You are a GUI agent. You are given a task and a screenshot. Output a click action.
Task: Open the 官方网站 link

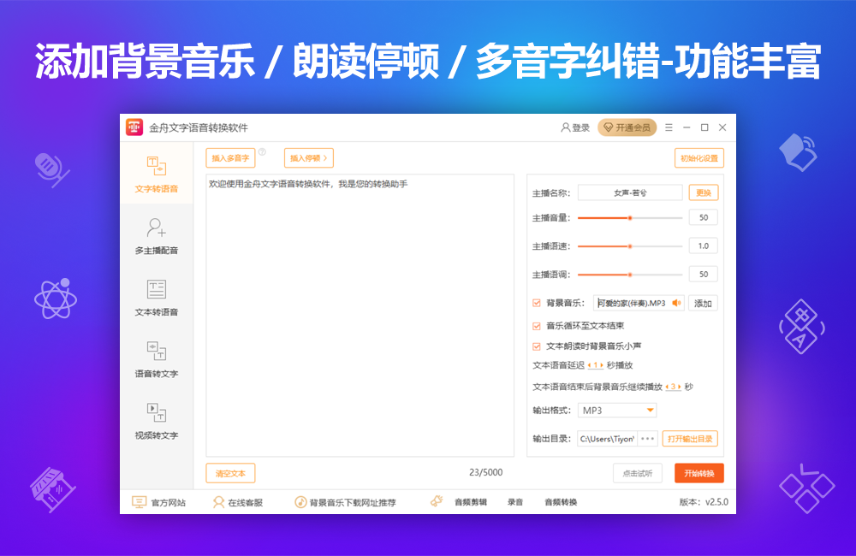tap(159, 502)
